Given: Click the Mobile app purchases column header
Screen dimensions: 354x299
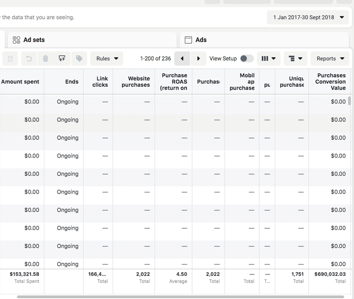Looking at the screenshot, I should (x=242, y=82).
